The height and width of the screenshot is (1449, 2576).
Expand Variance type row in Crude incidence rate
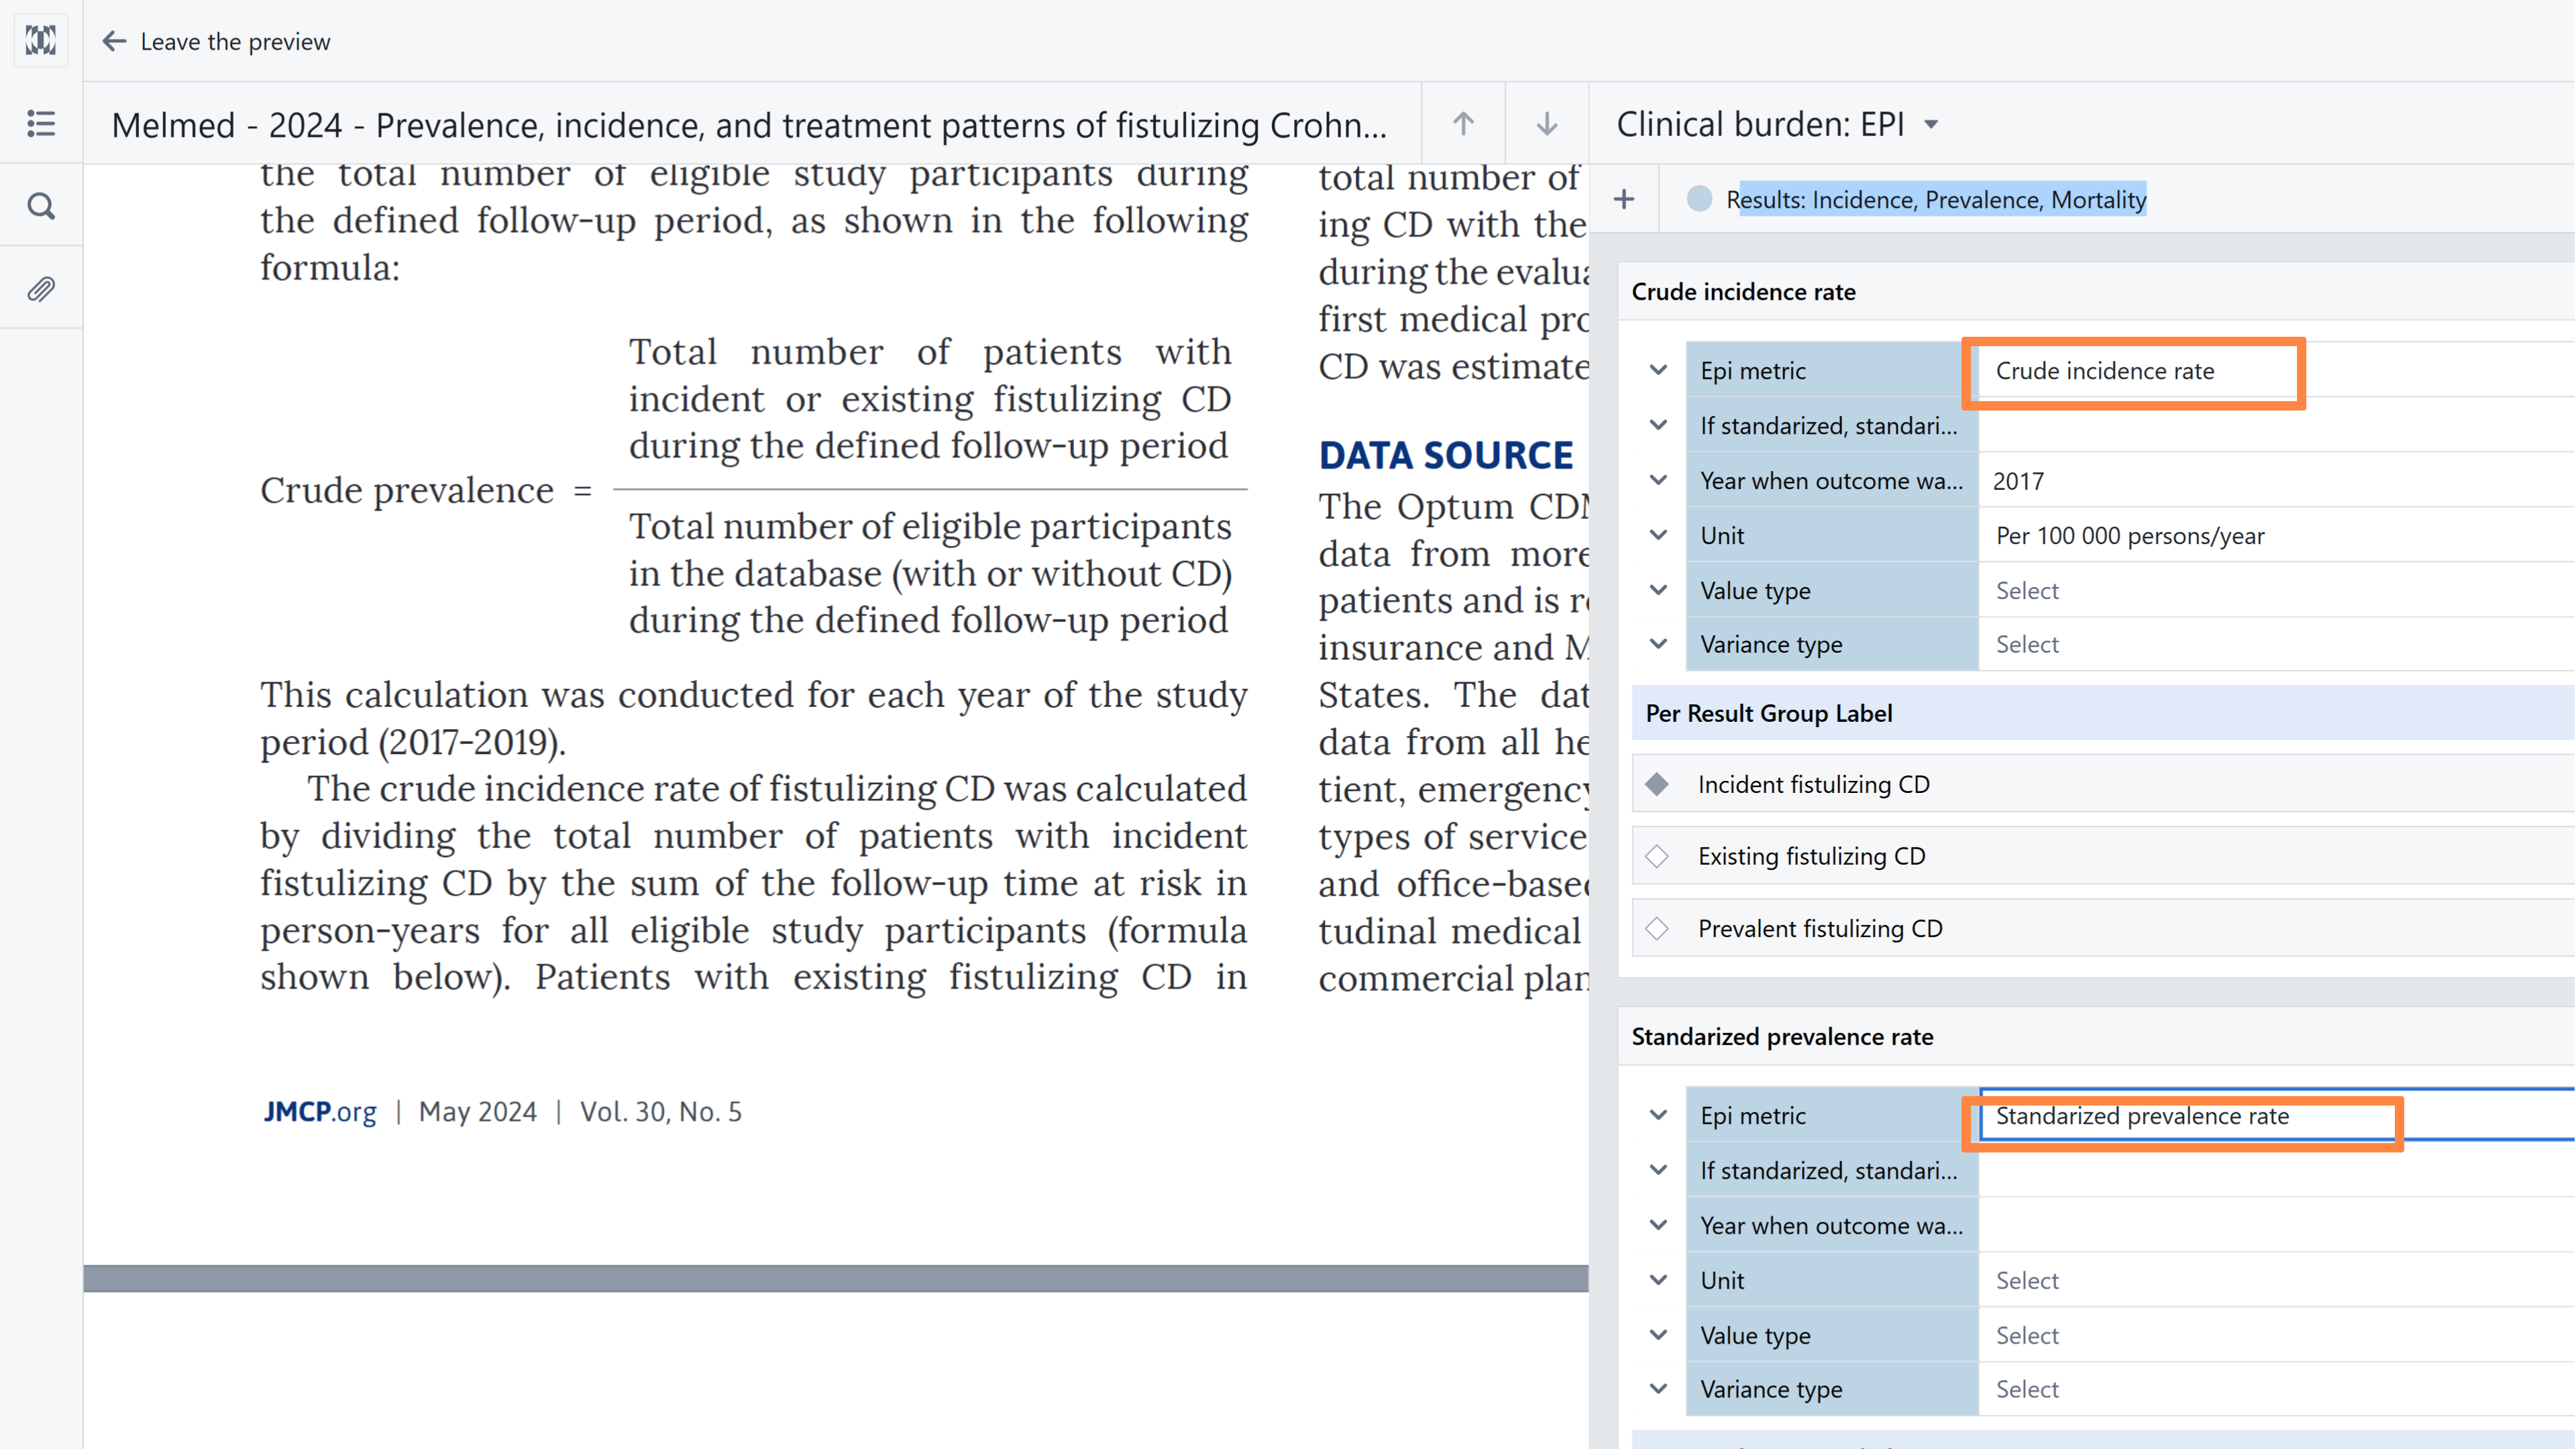click(1658, 644)
